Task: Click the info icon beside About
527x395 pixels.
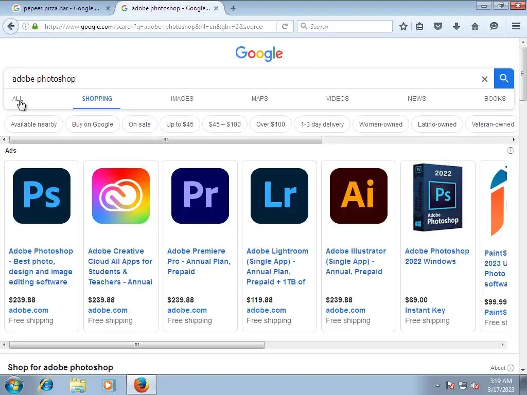Action: point(511,368)
